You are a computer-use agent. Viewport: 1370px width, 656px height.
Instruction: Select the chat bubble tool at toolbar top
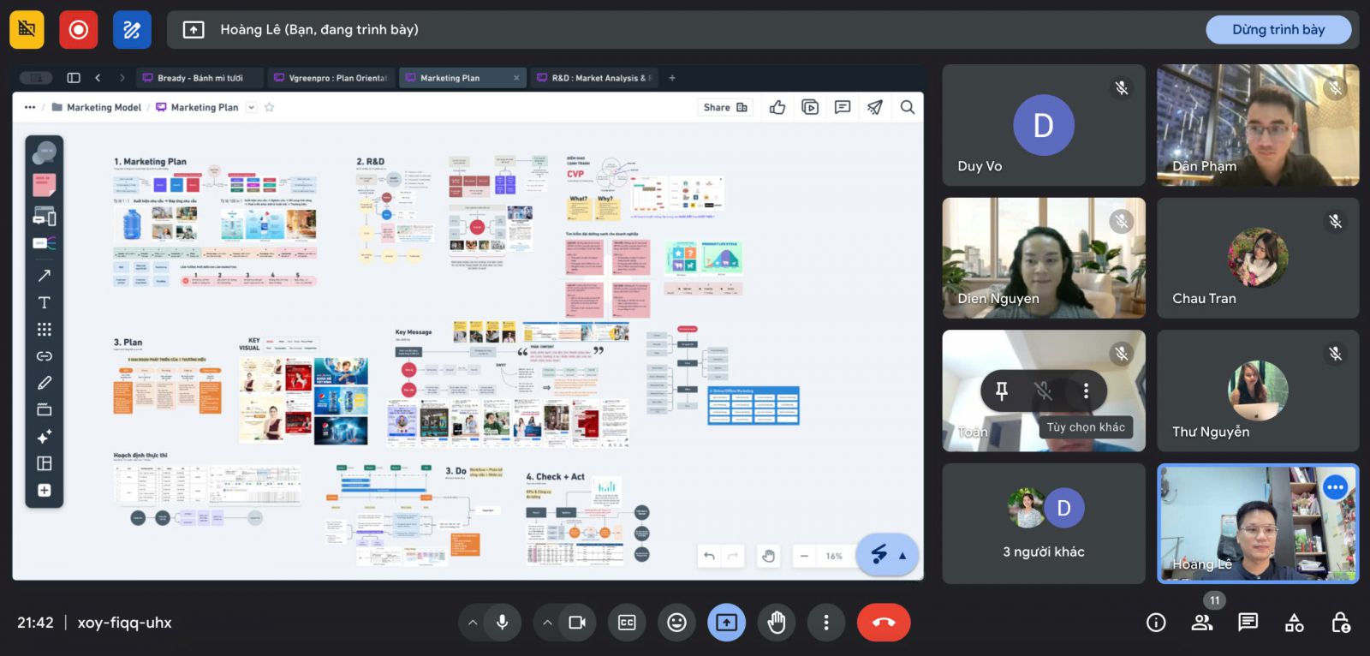click(45, 154)
